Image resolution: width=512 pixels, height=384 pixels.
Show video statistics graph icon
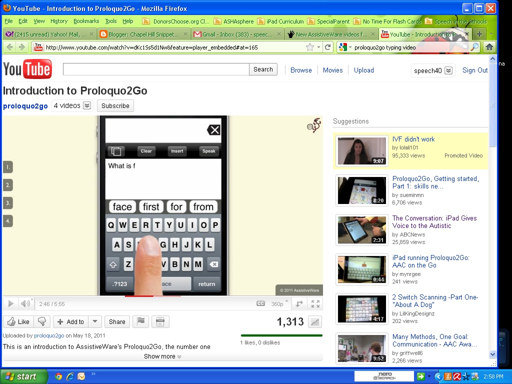point(315,321)
